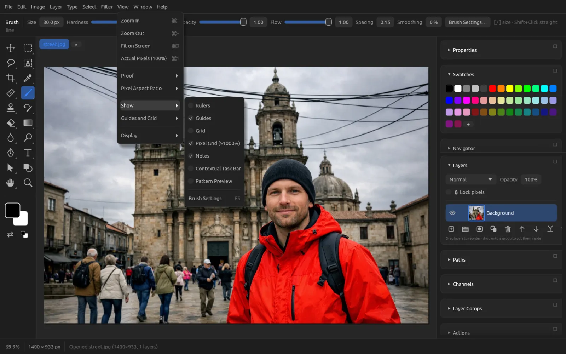Choose the Lasso tool
566x354 pixels.
click(11, 63)
